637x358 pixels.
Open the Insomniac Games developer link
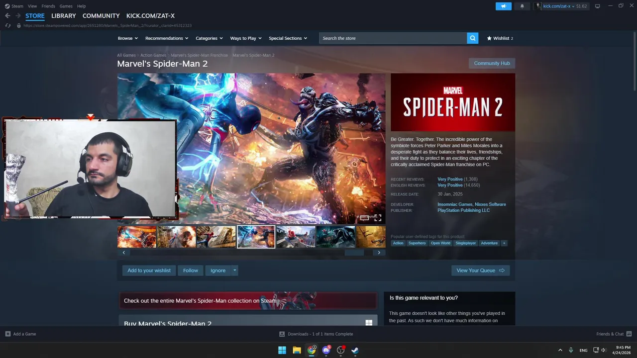(455, 204)
